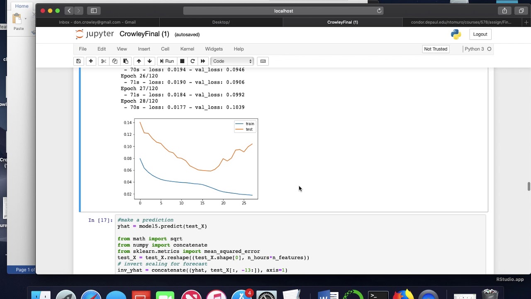The image size is (531, 299).
Task: Click the model5.predict(test_X) code line
Action: pyautogui.click(x=162, y=226)
